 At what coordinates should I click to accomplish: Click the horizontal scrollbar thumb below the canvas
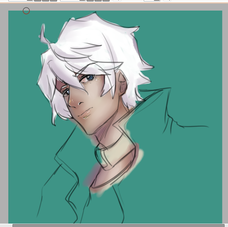118,225
